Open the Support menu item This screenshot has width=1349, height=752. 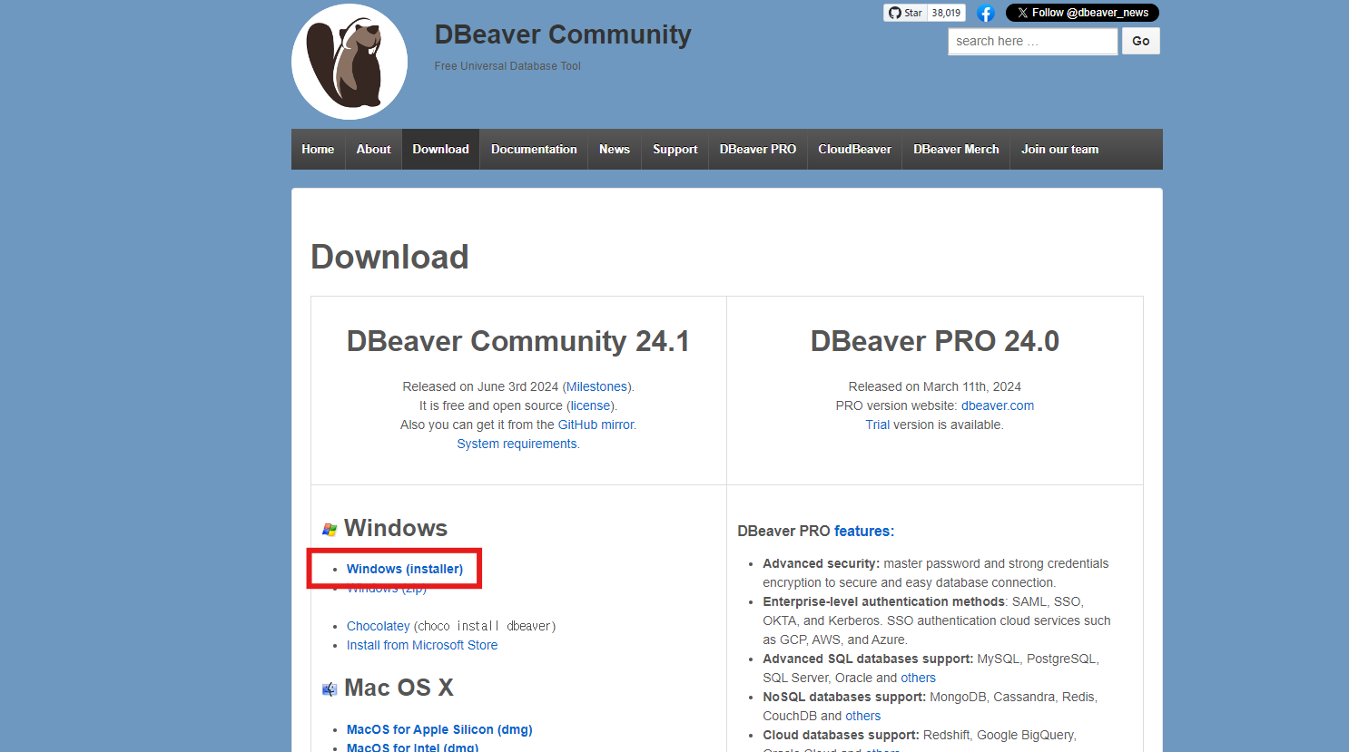pyautogui.click(x=675, y=149)
